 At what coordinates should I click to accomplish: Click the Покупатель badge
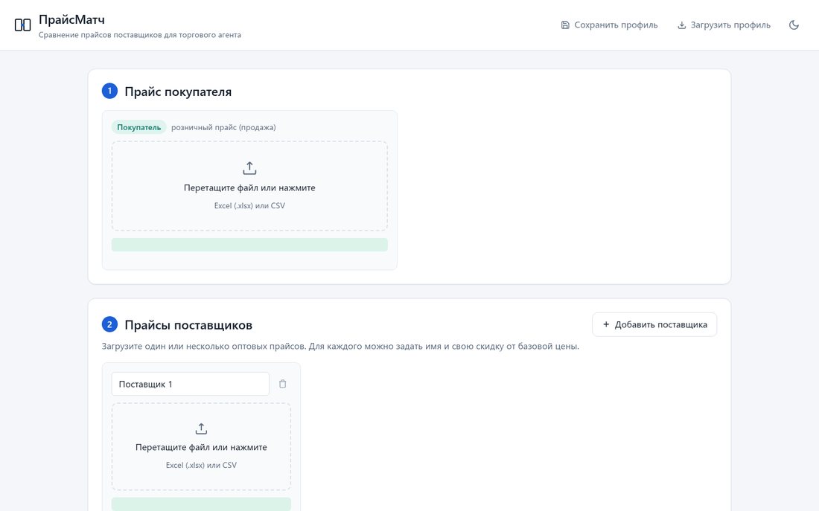click(x=139, y=127)
